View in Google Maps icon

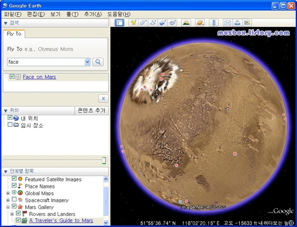click(247, 23)
